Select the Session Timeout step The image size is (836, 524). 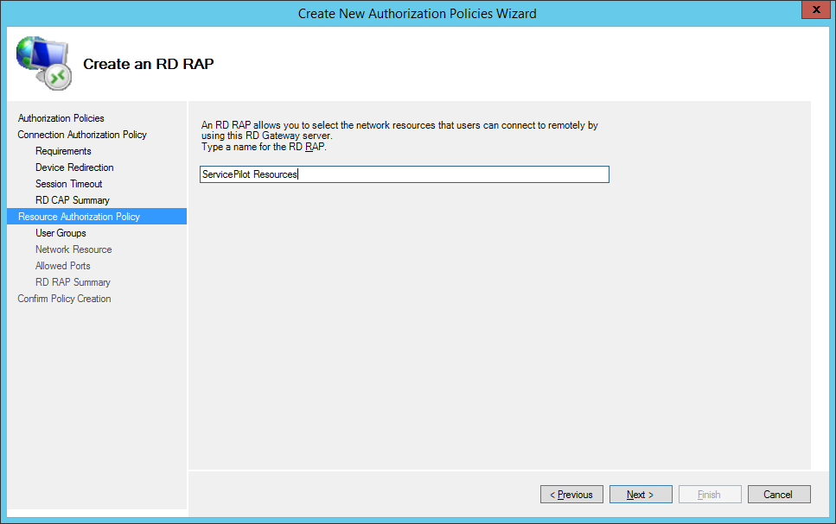pos(68,184)
